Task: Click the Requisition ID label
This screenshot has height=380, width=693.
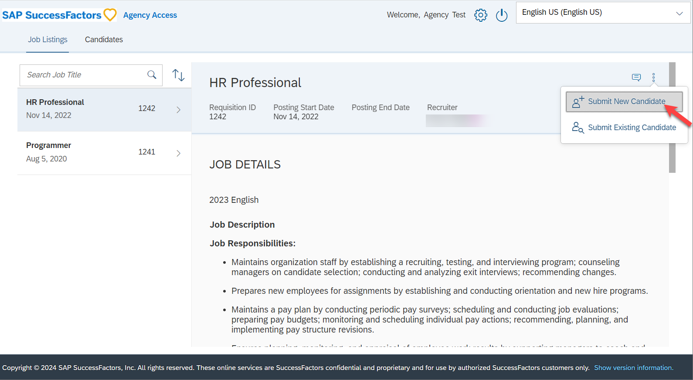Action: [x=232, y=108]
